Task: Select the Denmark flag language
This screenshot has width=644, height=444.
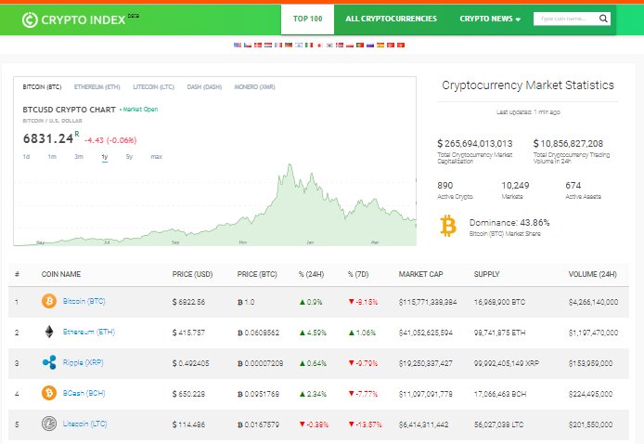Action: (258, 45)
